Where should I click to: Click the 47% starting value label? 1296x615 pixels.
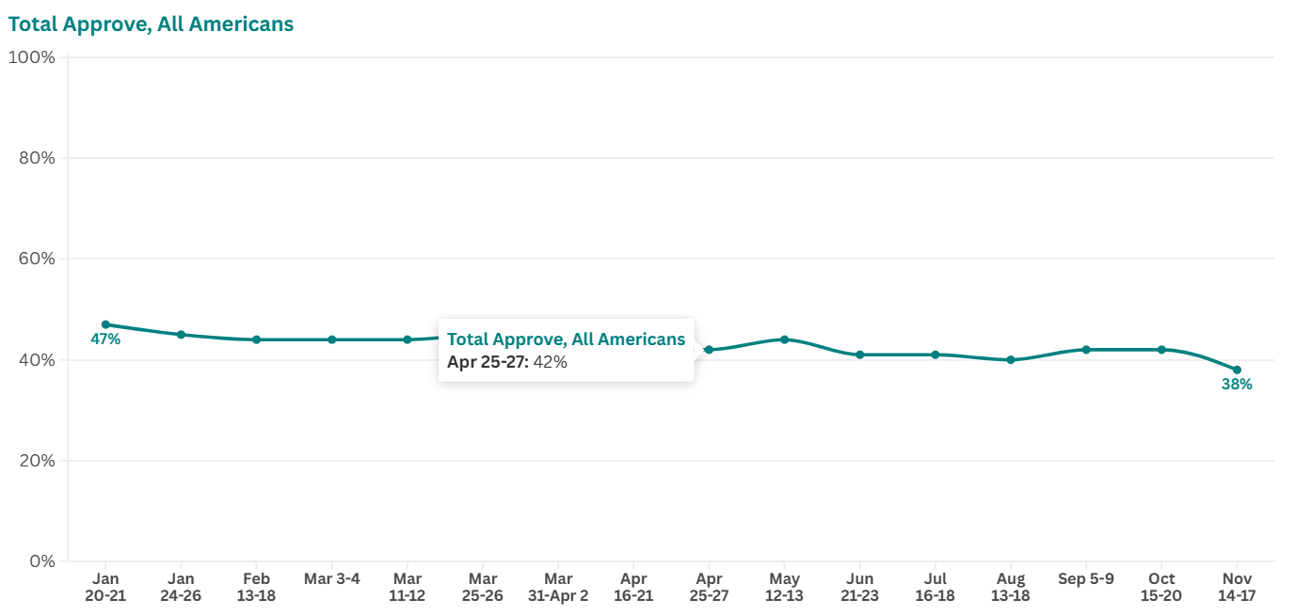pos(105,339)
